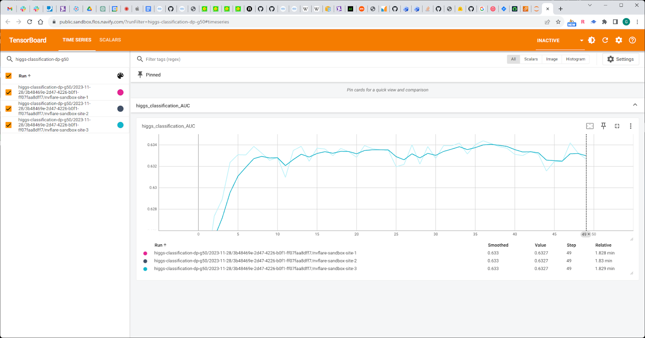This screenshot has width=645, height=338.
Task: Open the Settings pane button
Action: tap(620, 59)
